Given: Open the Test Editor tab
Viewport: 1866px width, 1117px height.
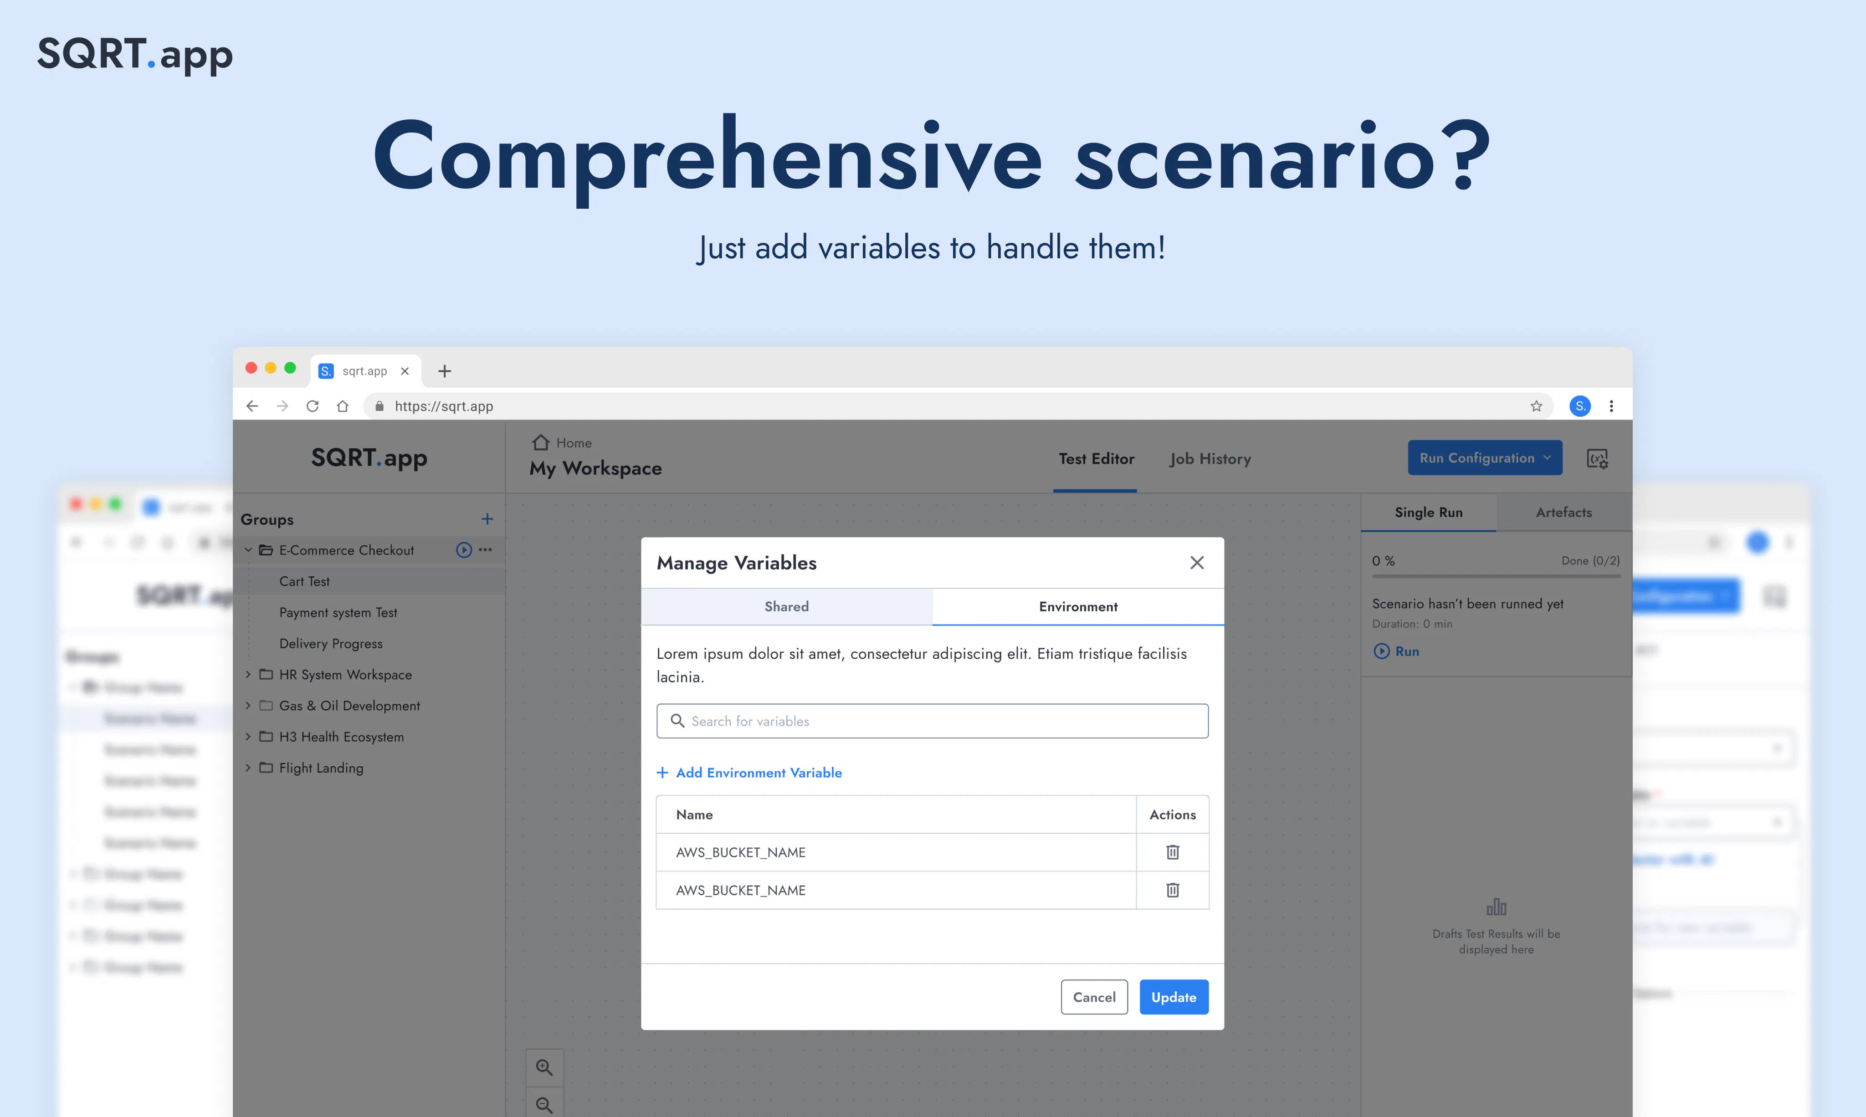Looking at the screenshot, I should click(x=1096, y=459).
